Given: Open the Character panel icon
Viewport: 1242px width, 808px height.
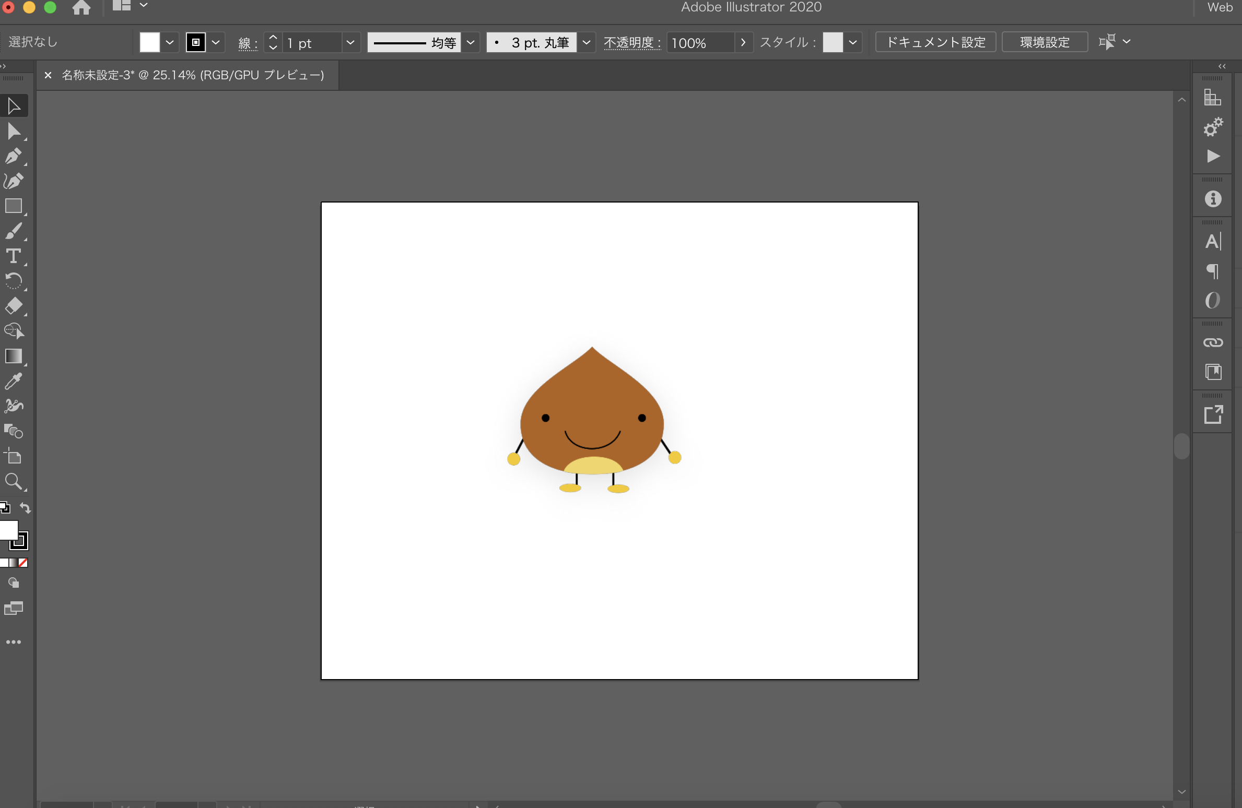Looking at the screenshot, I should coord(1213,242).
